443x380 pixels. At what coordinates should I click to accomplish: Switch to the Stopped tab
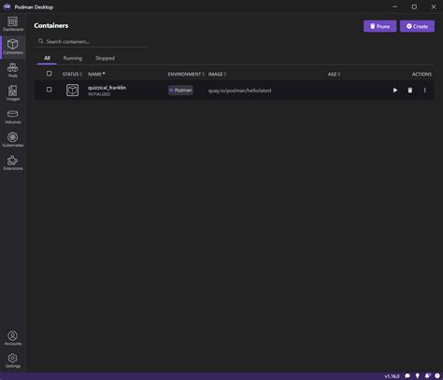click(x=105, y=58)
